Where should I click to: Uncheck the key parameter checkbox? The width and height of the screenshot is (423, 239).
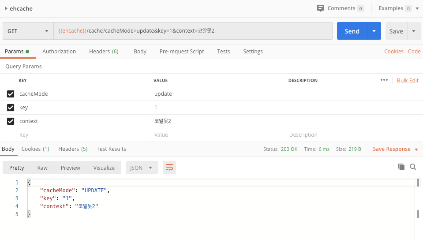(x=11, y=107)
